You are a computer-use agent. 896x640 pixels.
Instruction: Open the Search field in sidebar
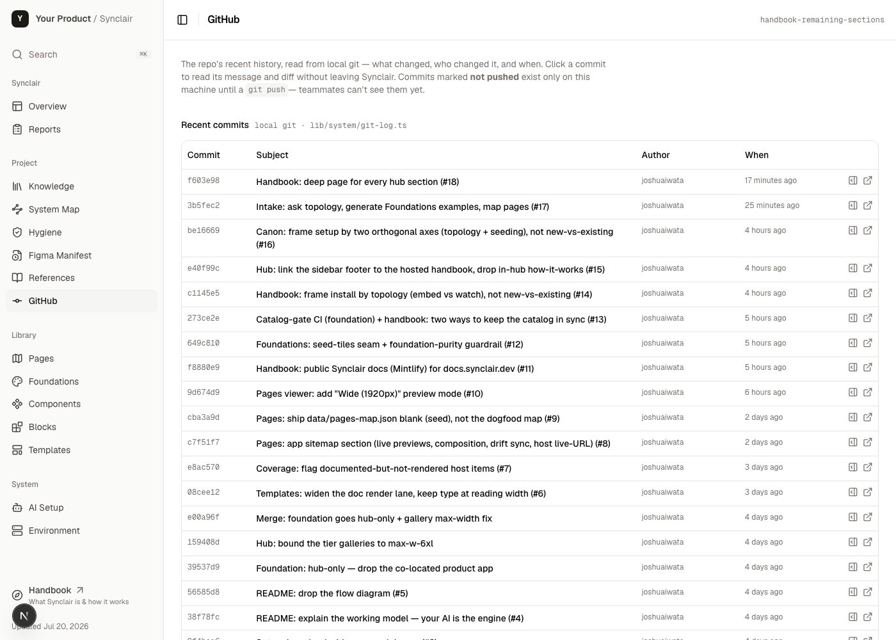(x=81, y=54)
